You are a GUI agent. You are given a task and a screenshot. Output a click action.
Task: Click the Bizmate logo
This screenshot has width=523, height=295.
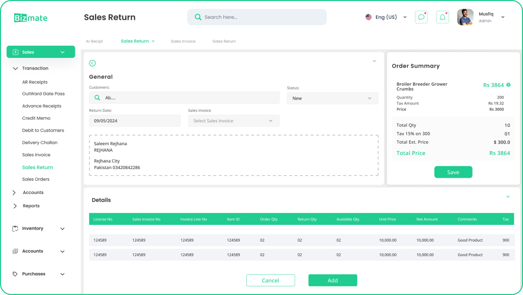(x=31, y=18)
